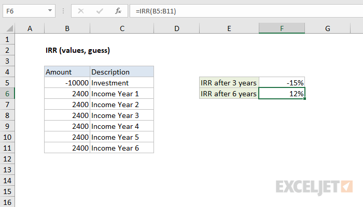Screen dimensions: 363x207
Task: Click the 12% result cell
Action: pos(282,94)
